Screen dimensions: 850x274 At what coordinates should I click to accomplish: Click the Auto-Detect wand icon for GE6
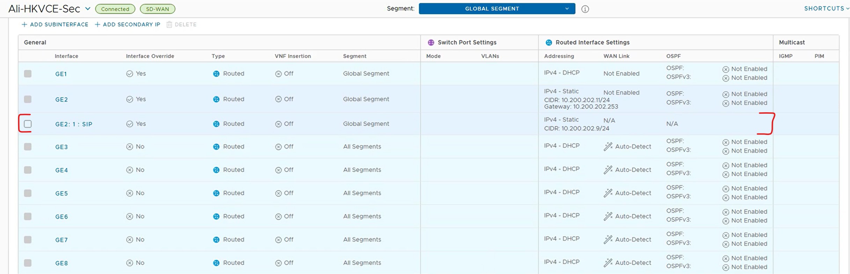608,216
